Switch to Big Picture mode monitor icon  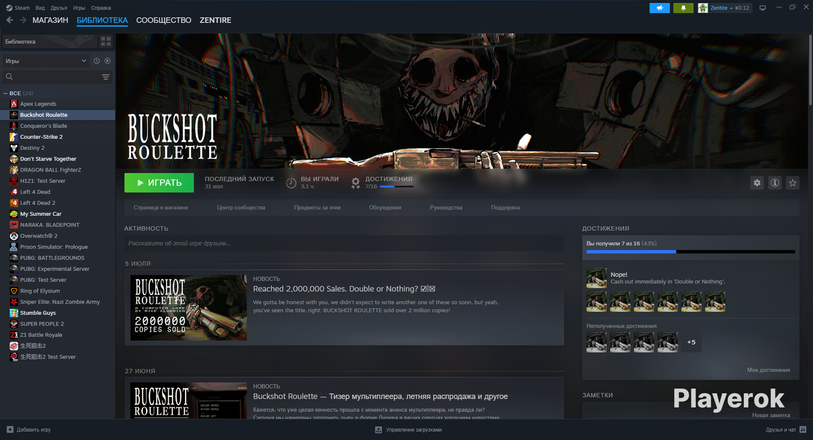762,8
